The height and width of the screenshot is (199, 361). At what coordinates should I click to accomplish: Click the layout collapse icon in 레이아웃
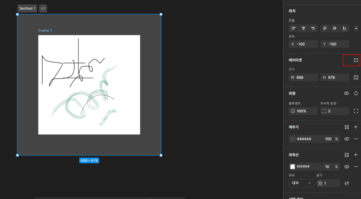pos(356,60)
